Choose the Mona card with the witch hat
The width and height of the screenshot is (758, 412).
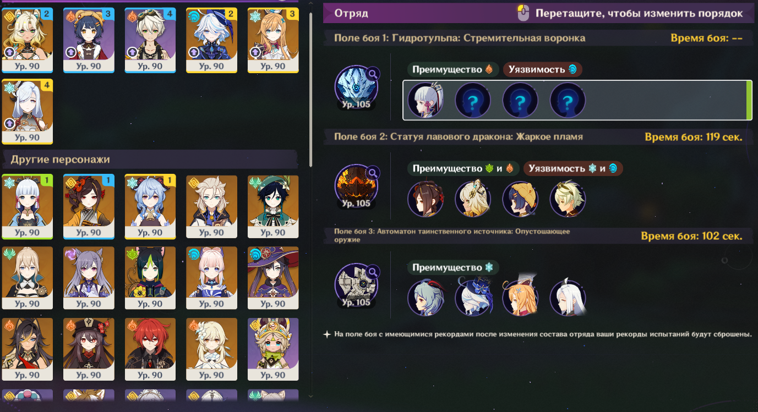tap(273, 278)
